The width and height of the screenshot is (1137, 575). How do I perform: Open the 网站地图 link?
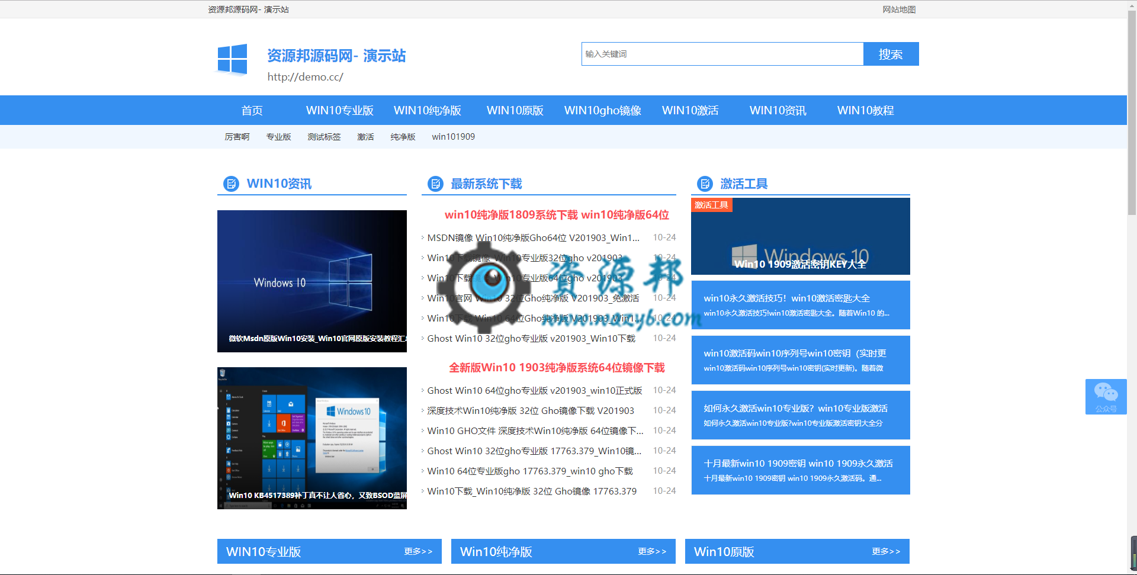coord(899,9)
